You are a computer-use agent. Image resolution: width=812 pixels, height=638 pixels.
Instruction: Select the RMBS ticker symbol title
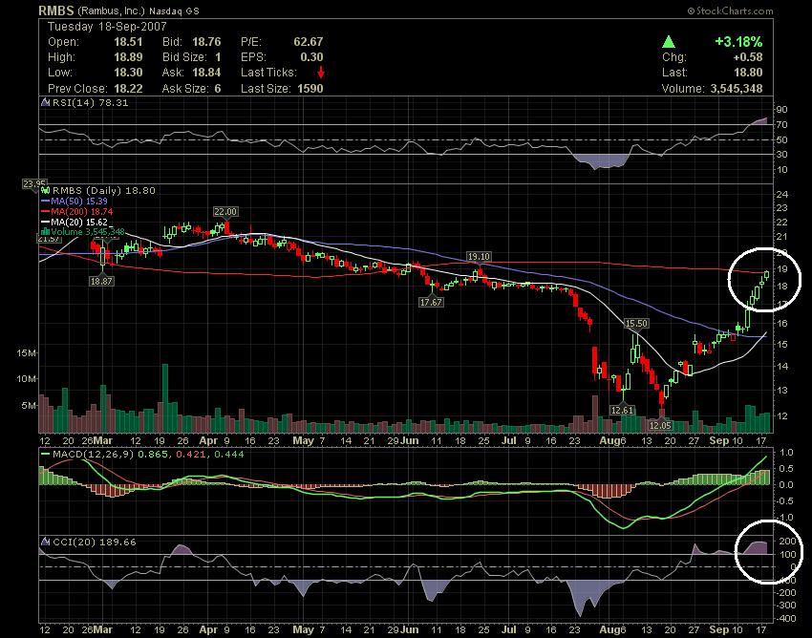pyautogui.click(x=56, y=11)
